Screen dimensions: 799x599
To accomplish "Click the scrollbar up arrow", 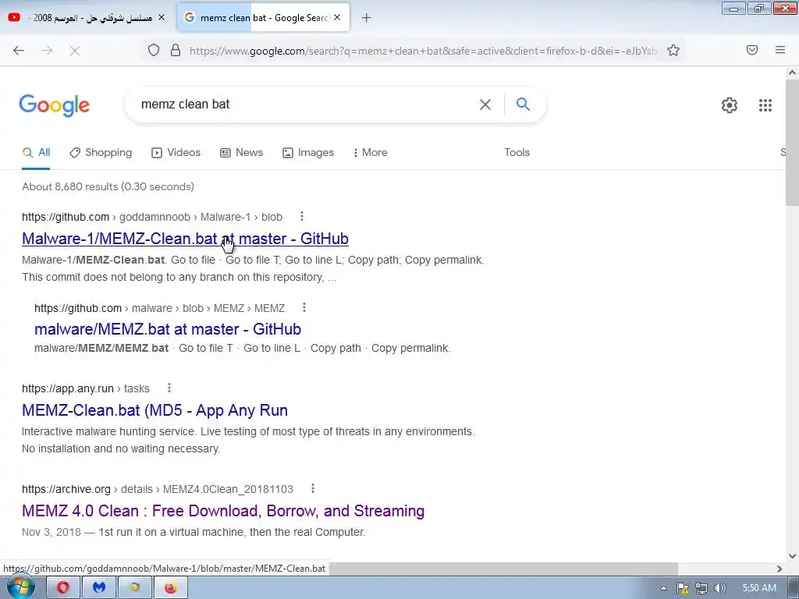I will (793, 73).
